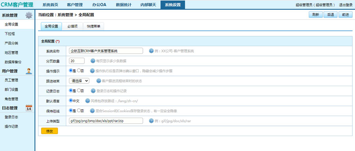Click help icon in 保持在线 row

pos(92,110)
